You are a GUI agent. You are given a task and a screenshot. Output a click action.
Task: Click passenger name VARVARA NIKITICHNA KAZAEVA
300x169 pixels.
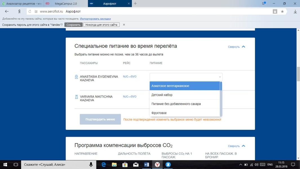click(x=96, y=98)
